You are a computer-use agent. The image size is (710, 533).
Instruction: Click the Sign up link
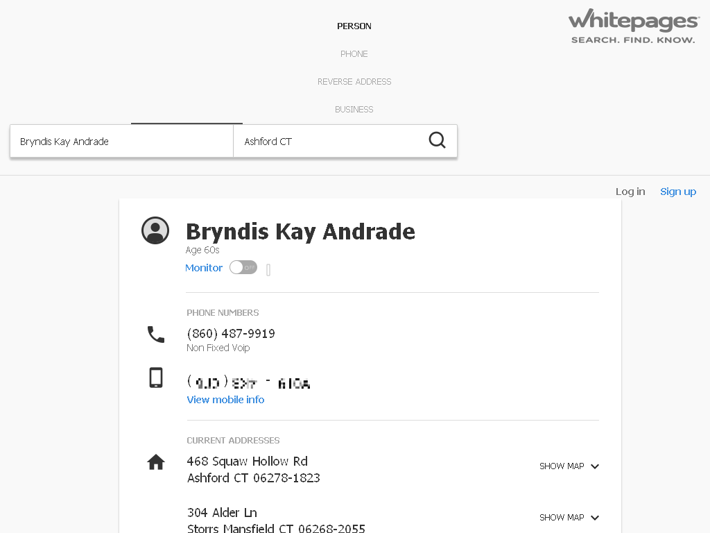click(x=678, y=192)
